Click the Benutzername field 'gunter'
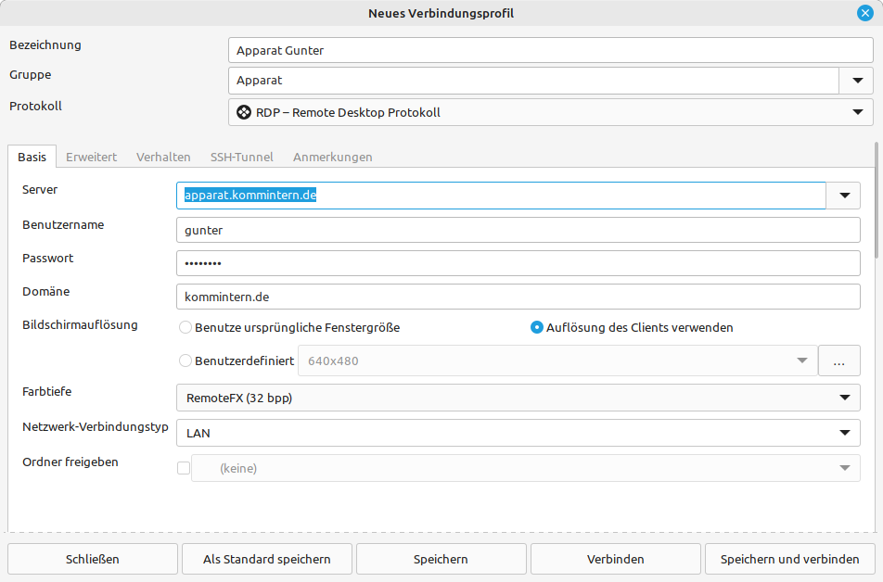Viewport: 883px width, 582px height. (518, 230)
